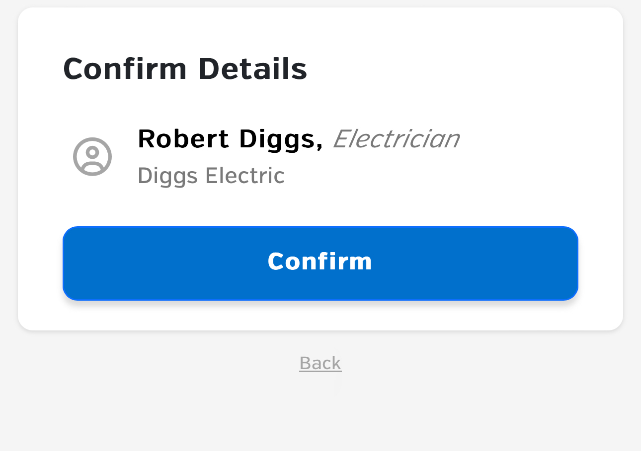The image size is (641, 451).
Task: Click the gray page background below Back
Action: click(x=320, y=417)
